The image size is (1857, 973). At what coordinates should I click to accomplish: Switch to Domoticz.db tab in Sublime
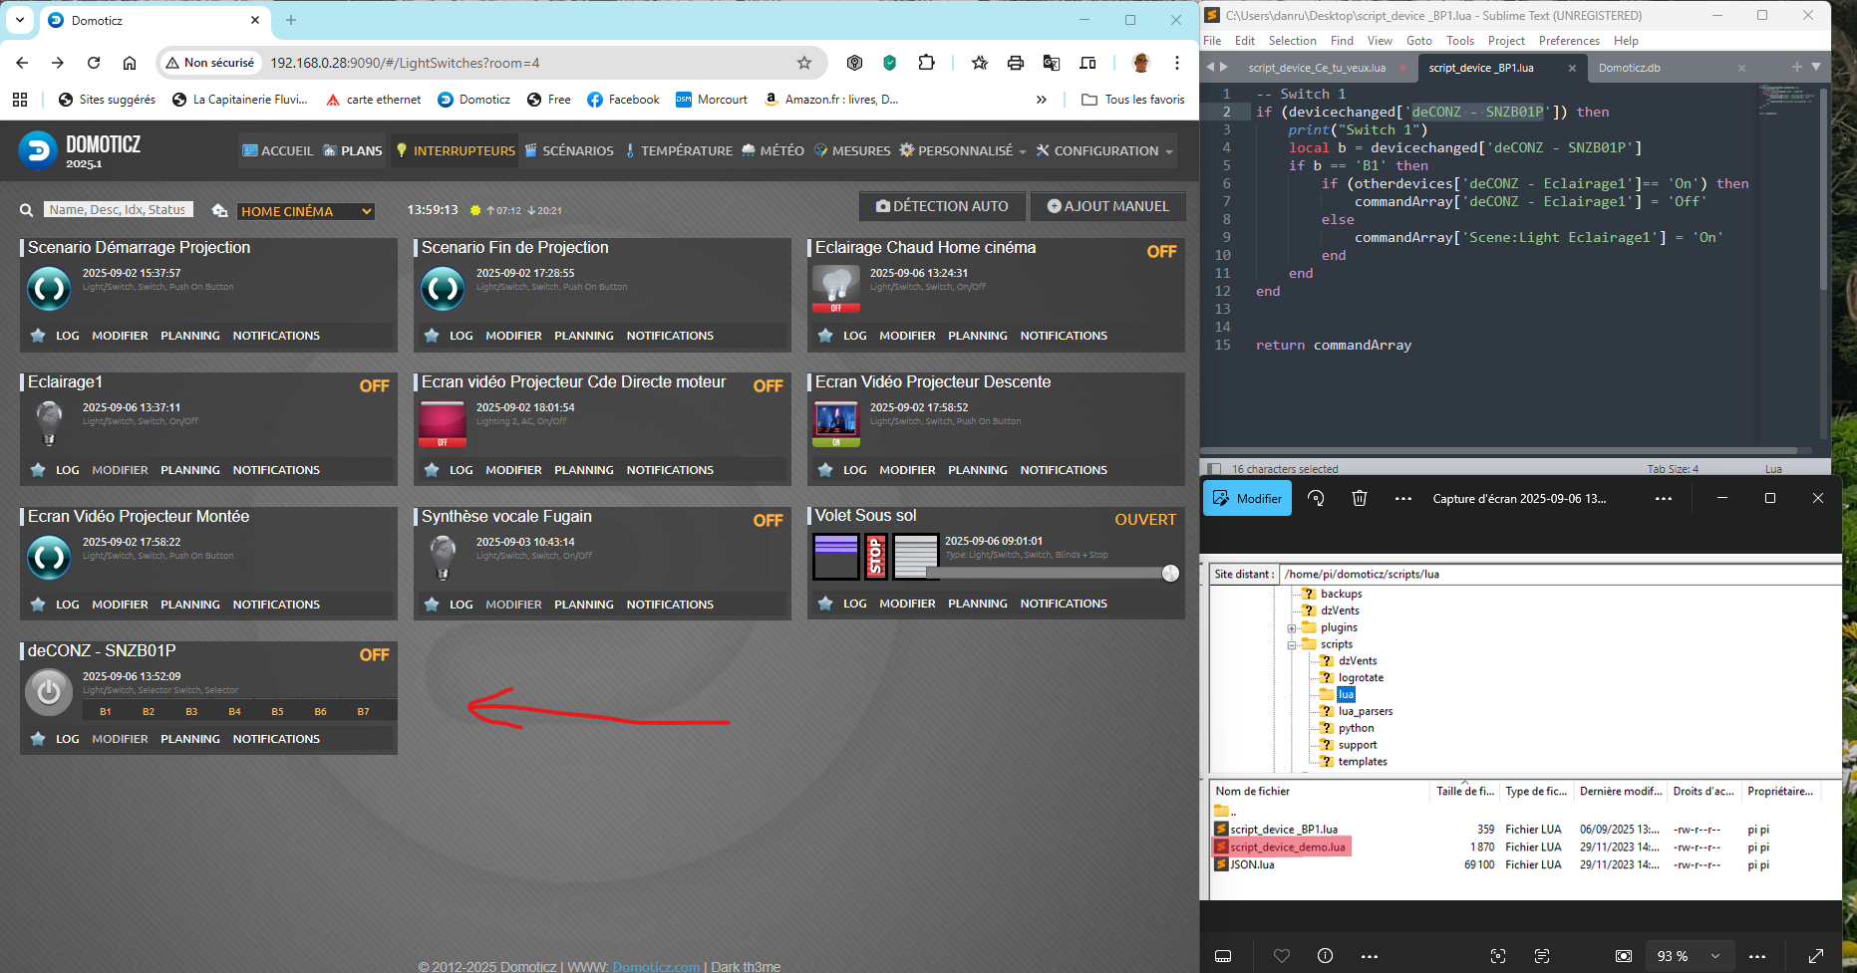[1630, 68]
